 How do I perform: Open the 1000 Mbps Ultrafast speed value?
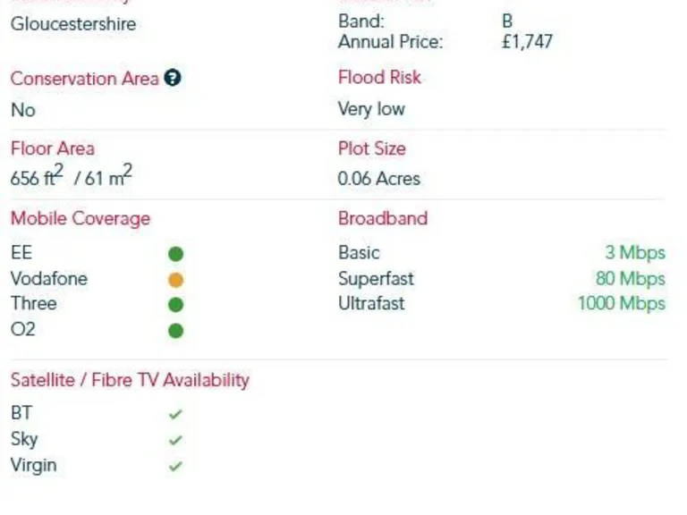[622, 303]
